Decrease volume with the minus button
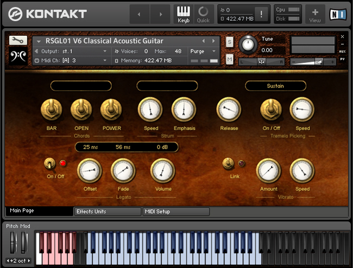Viewport: 353px width, 268px height. tap(293, 62)
